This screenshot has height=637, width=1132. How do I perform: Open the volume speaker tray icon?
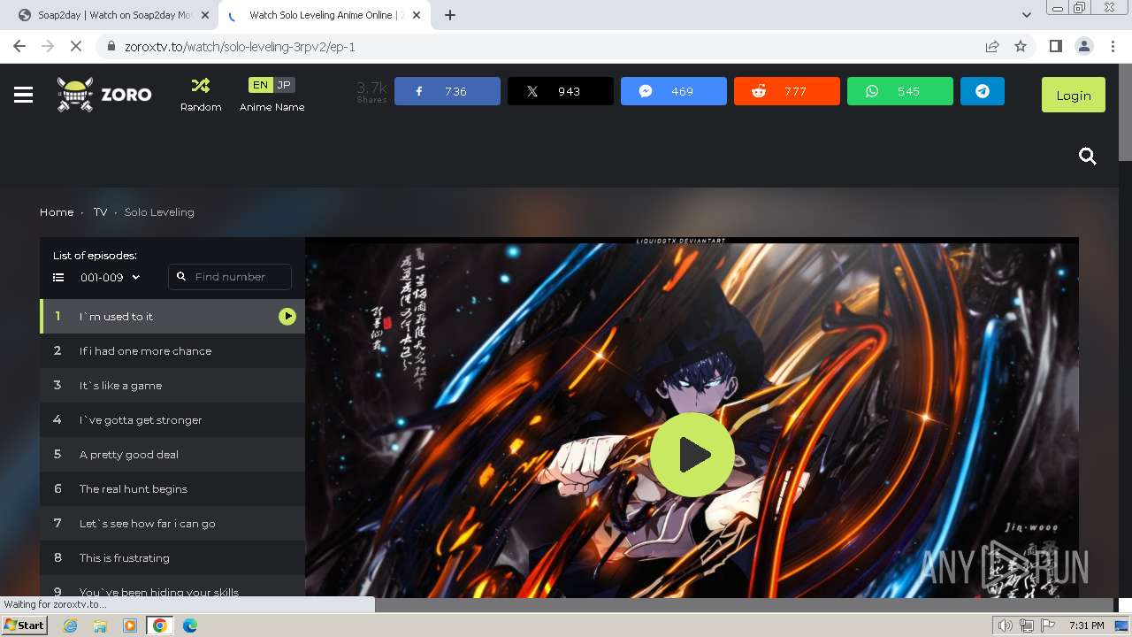1006,625
